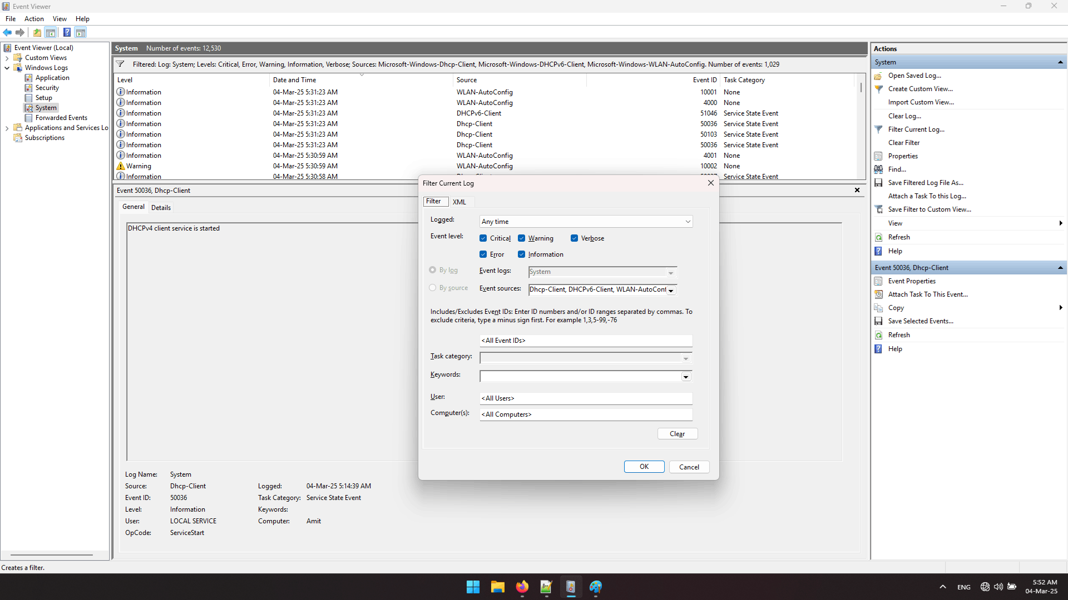Toggle Show/Hide Console Tree toolbar icon
1068x600 pixels.
click(x=51, y=32)
